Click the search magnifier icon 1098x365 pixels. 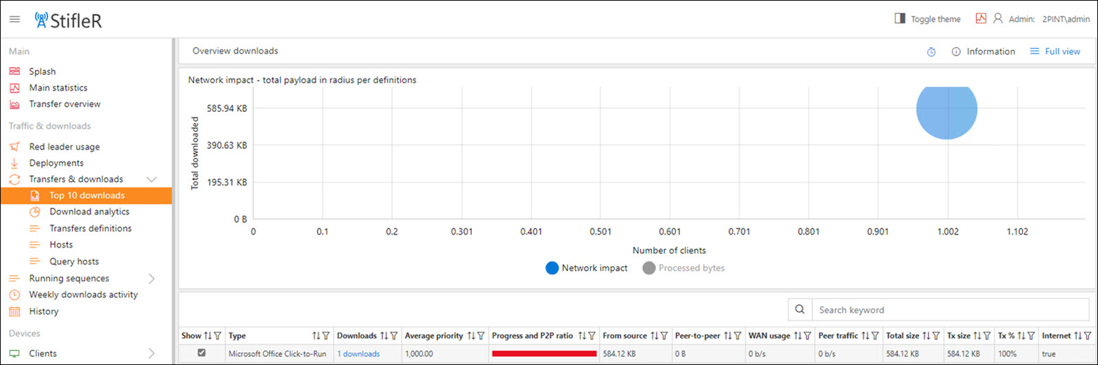(x=799, y=309)
